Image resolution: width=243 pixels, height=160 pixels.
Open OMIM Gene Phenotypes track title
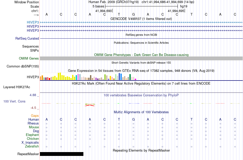pyautogui.click(x=141, y=55)
